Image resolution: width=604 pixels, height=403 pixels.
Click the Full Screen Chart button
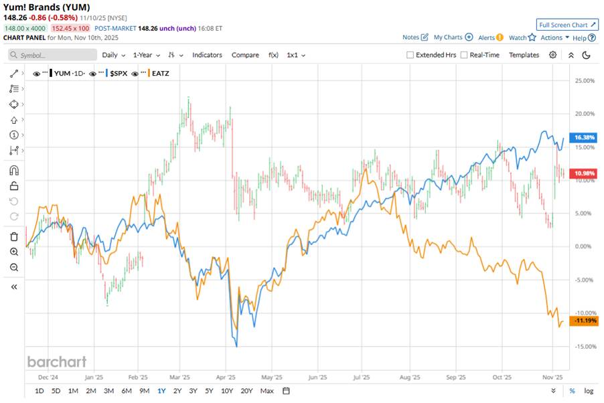point(567,24)
